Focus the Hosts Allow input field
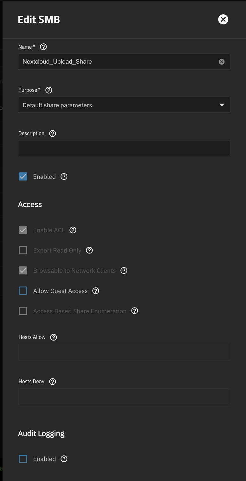Screen dimensions: 246x481 point(124,352)
